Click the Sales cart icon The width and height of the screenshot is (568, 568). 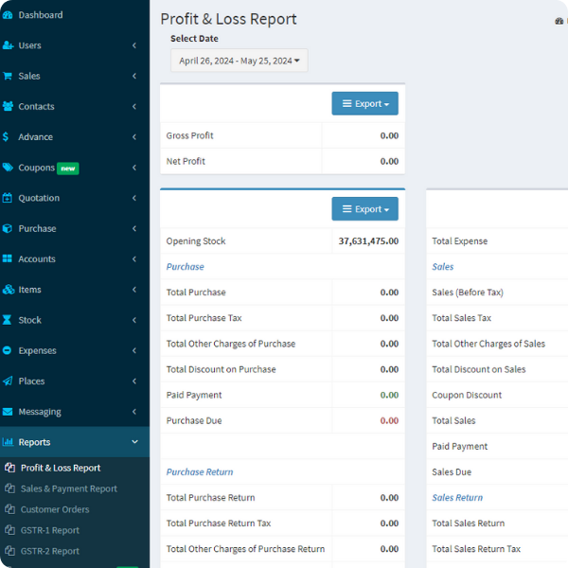coord(9,76)
